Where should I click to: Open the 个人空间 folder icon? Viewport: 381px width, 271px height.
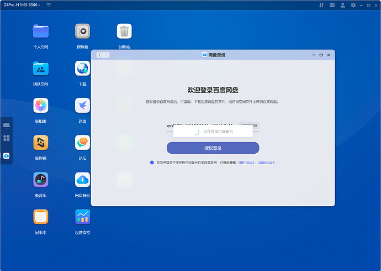coord(40,31)
